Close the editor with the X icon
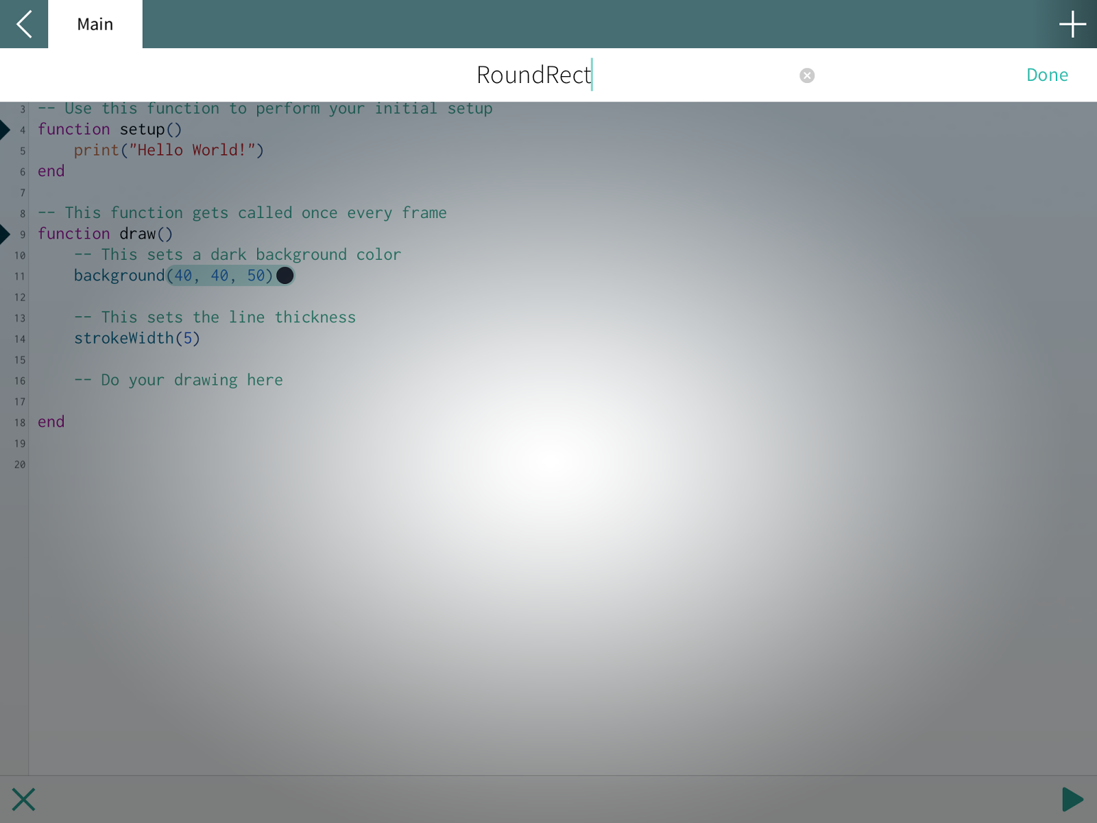Viewport: 1097px width, 823px height. click(x=24, y=799)
